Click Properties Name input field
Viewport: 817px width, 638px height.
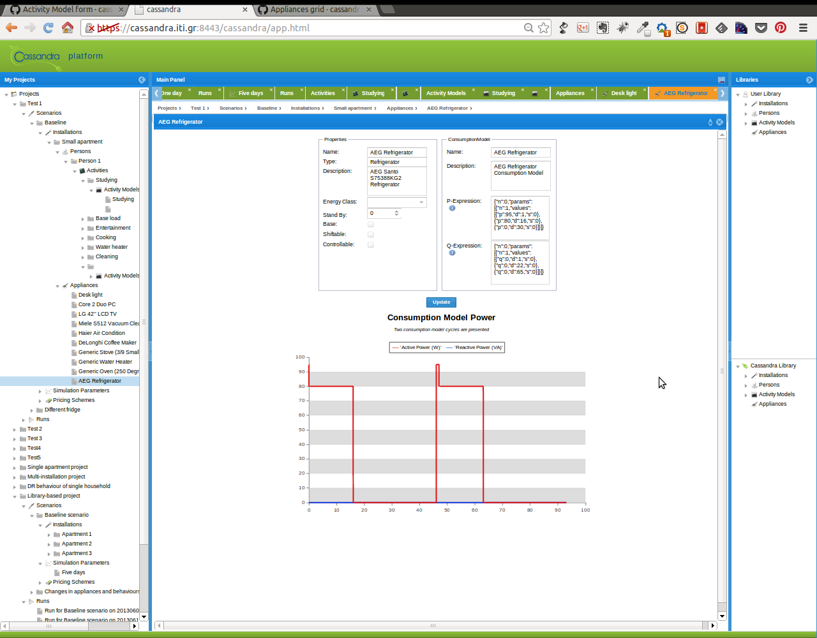tap(397, 152)
